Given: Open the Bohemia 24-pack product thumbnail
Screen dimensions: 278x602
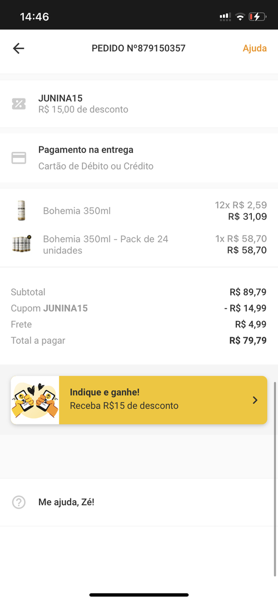Looking at the screenshot, I should click(22, 244).
